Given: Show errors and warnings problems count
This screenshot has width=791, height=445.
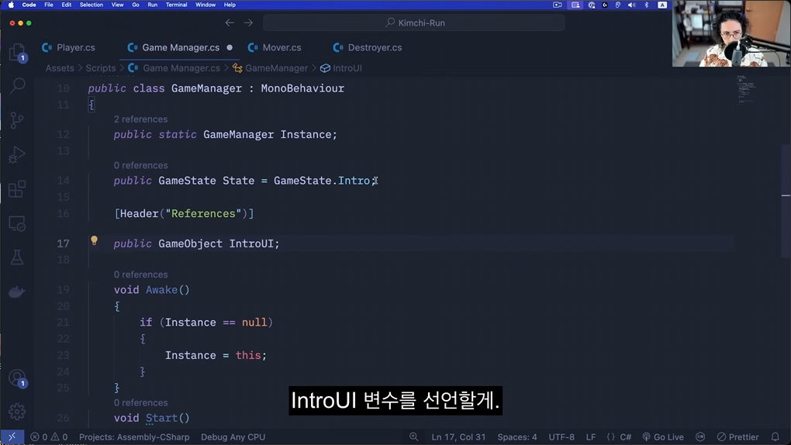Looking at the screenshot, I should tap(49, 437).
